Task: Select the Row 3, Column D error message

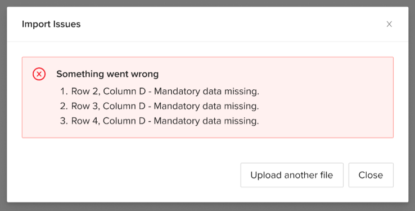Action: click(x=165, y=106)
